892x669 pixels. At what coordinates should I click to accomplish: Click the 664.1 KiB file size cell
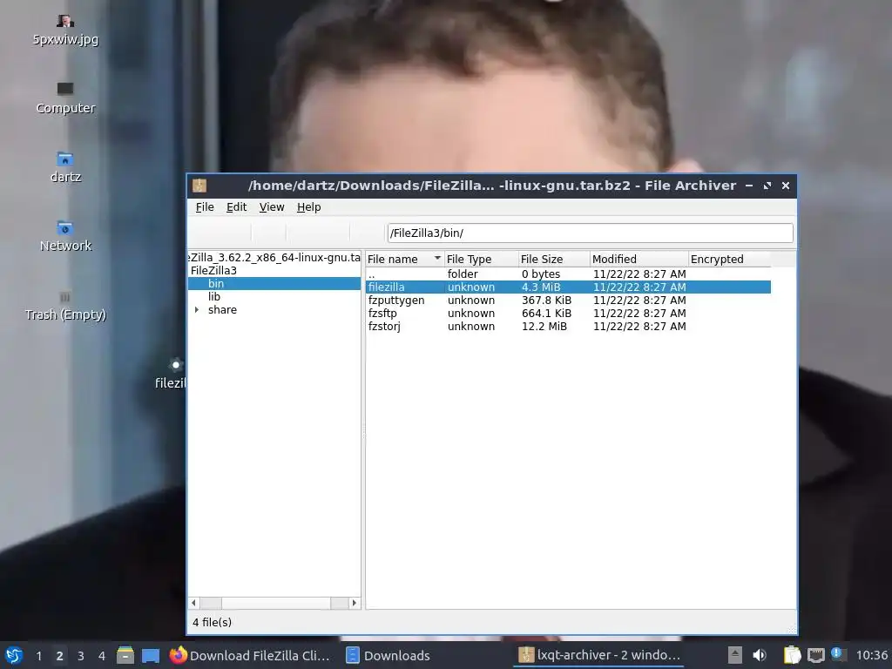[x=546, y=313]
